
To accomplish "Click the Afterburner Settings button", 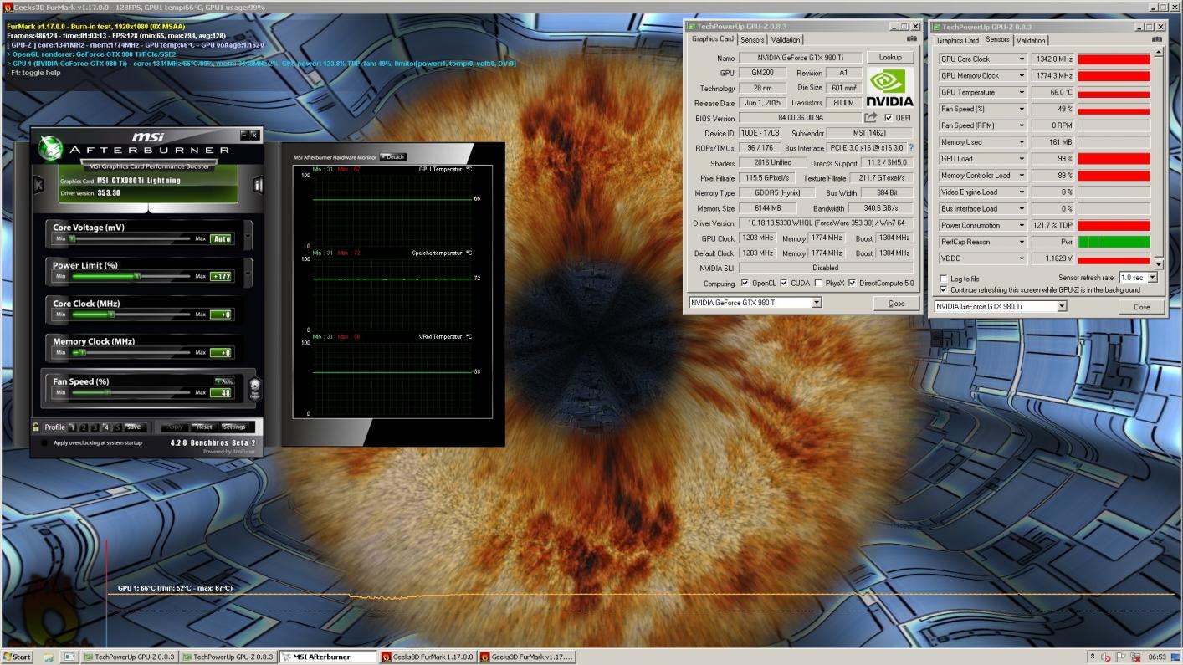I will tap(234, 427).
